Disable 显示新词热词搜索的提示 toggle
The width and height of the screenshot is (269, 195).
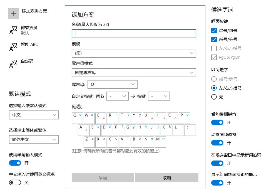[x=217, y=183]
